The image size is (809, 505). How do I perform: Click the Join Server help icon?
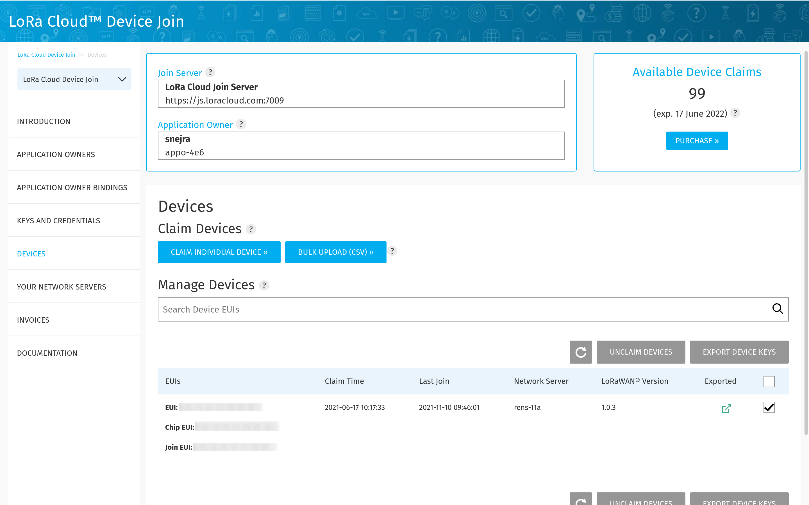coord(210,72)
